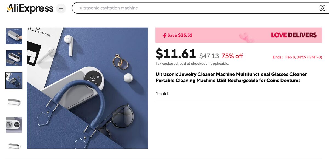Click the search field with cavitation text
This screenshot has height=165, width=329.
coord(192,8)
